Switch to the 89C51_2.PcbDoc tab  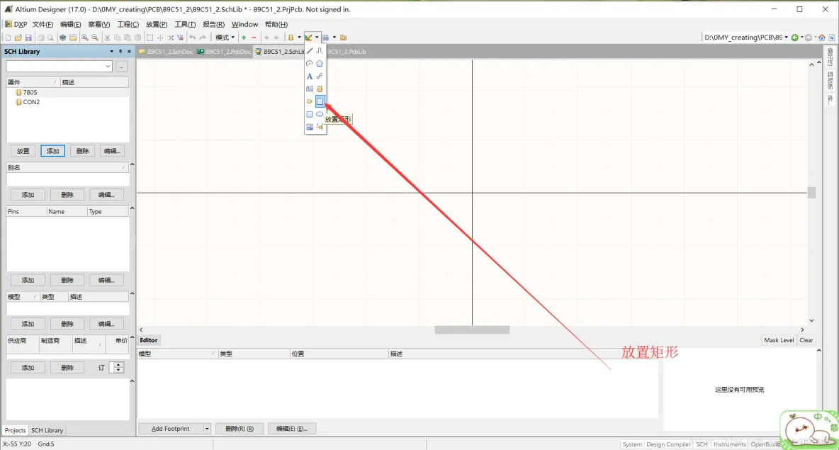click(224, 52)
